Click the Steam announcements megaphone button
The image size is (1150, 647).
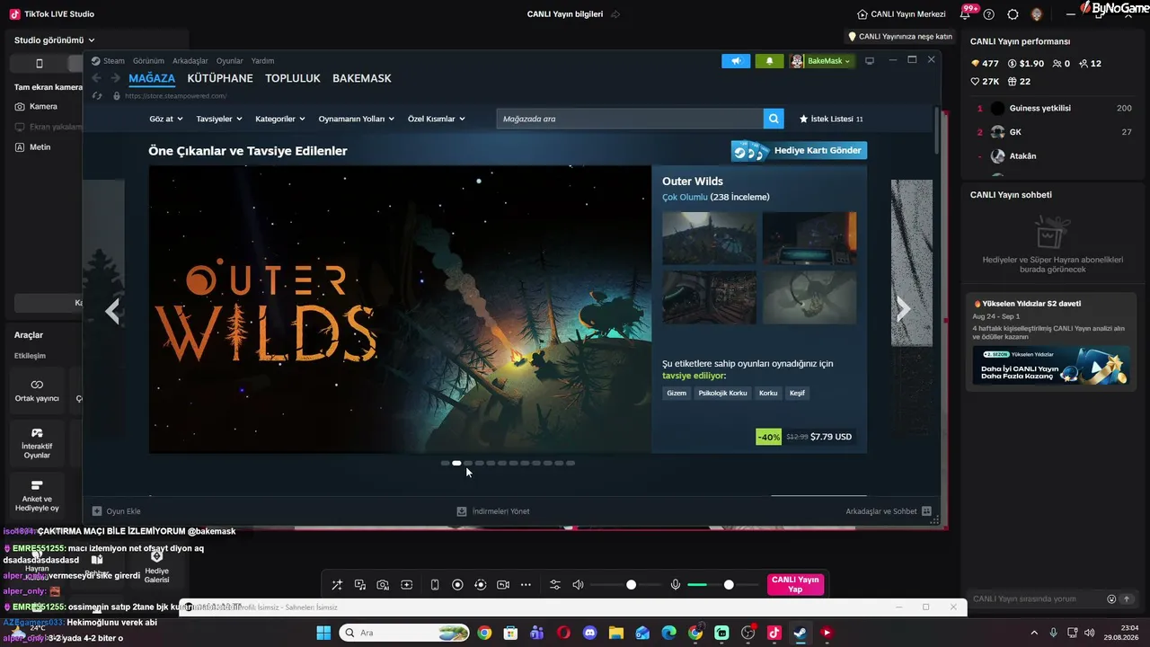pos(736,61)
